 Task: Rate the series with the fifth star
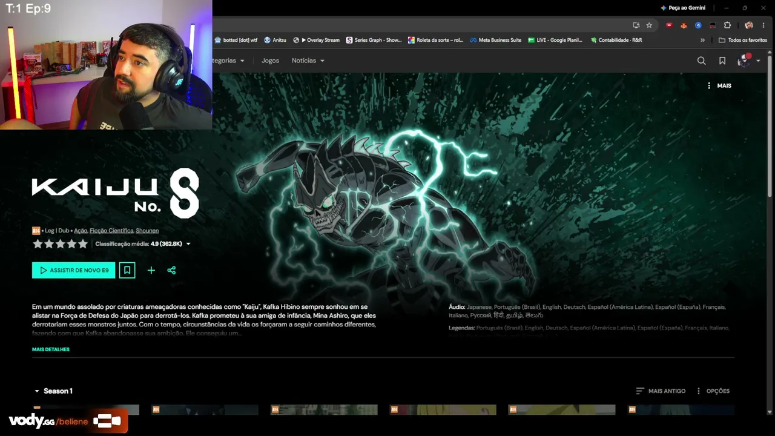point(83,244)
